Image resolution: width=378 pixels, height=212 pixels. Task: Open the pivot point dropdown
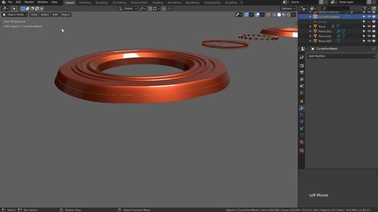143,9
